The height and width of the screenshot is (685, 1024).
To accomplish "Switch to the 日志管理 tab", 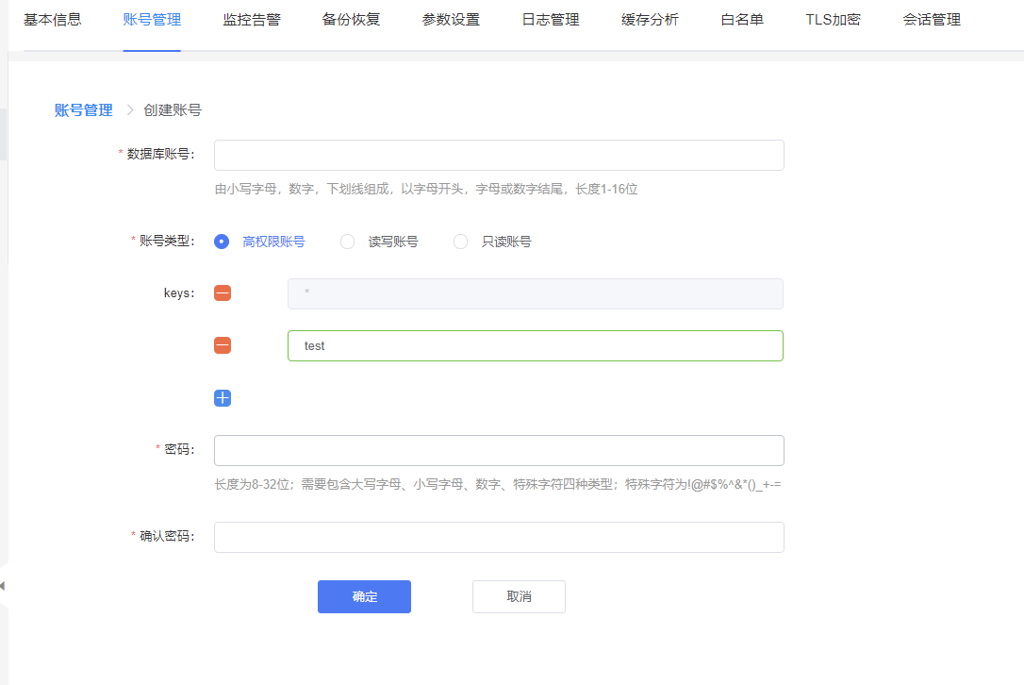I will (551, 20).
